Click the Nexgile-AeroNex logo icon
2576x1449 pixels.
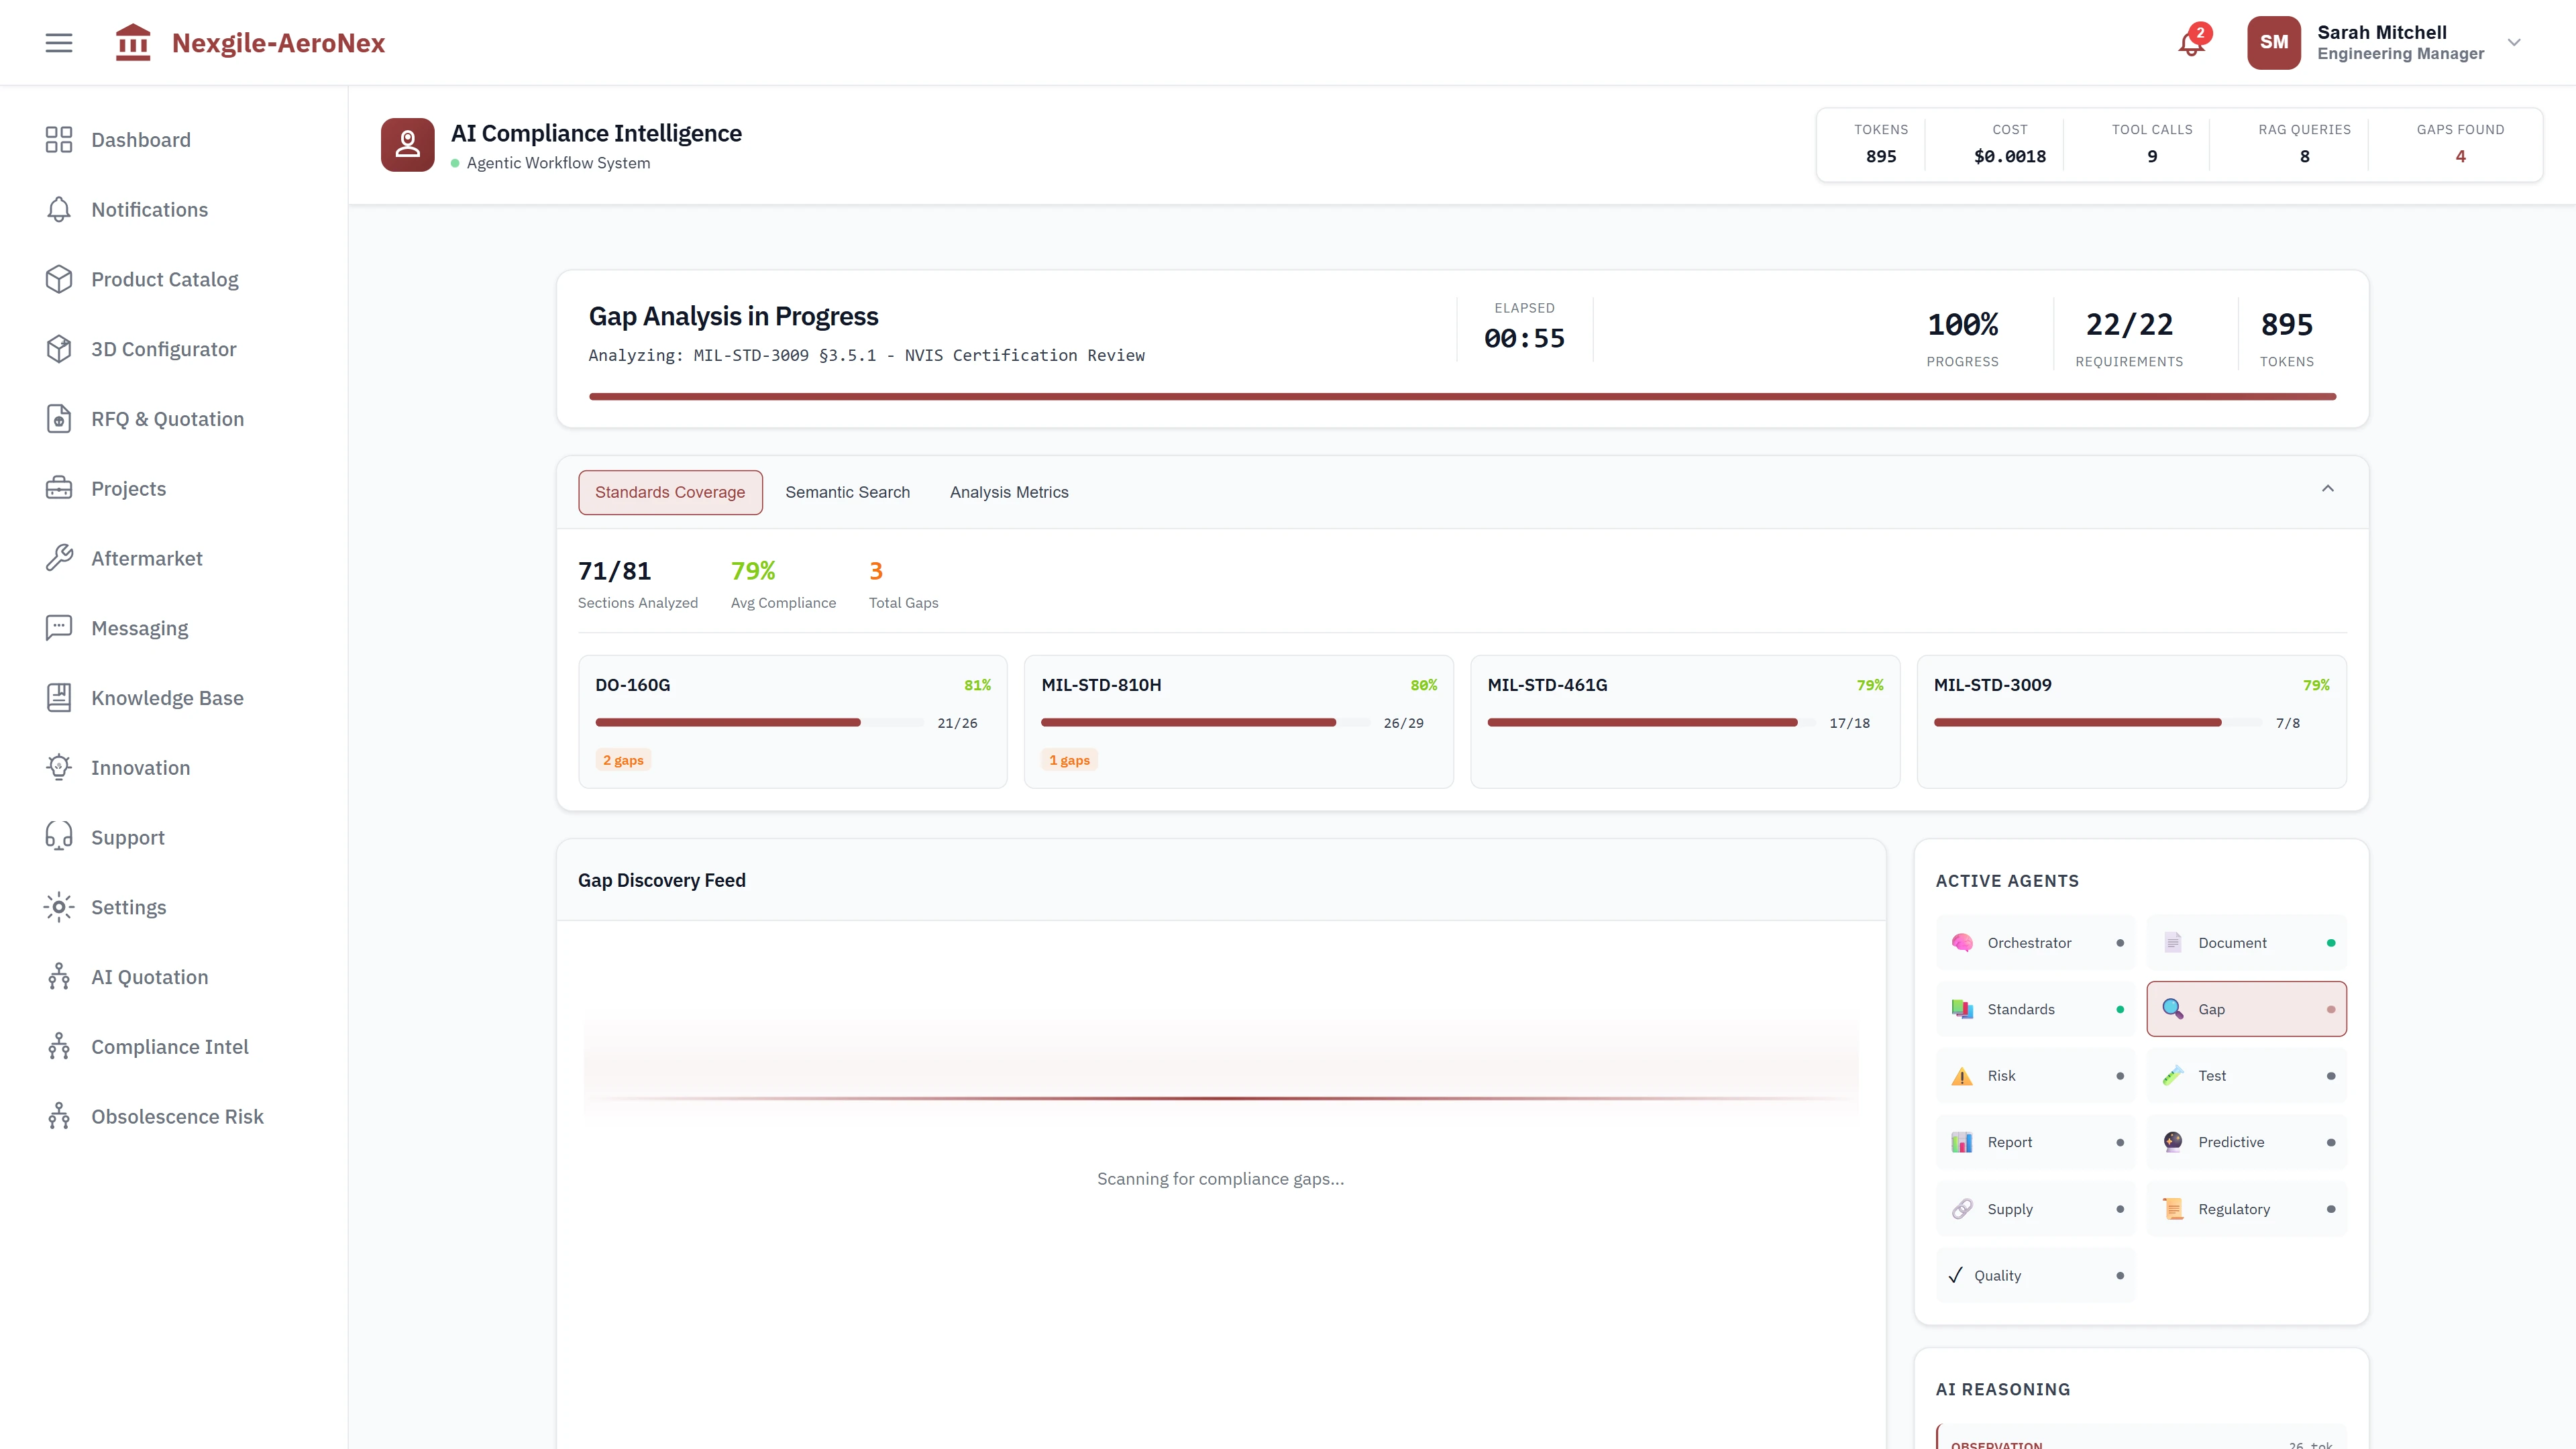(x=133, y=42)
